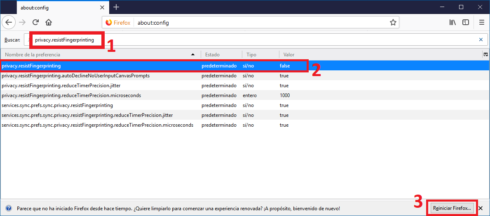Click Reiniciar Firefox button

tap(452, 208)
